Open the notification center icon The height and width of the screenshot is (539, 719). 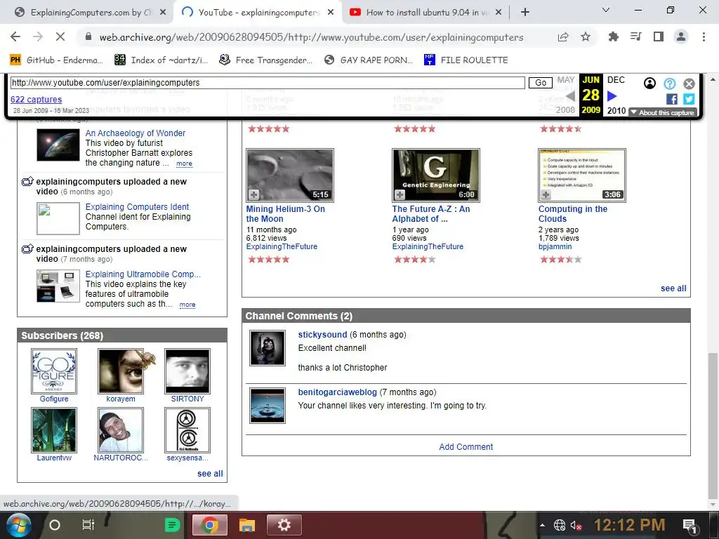[690, 526]
